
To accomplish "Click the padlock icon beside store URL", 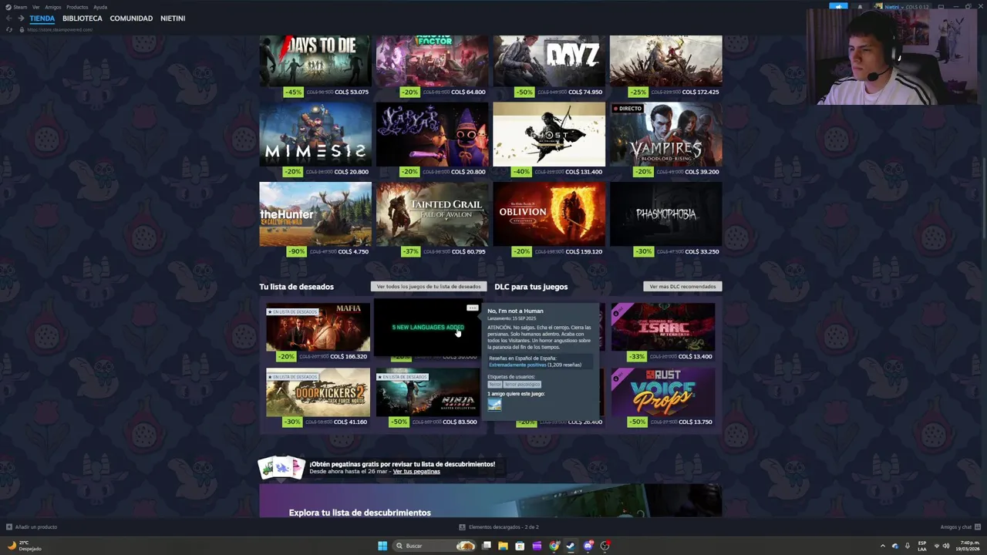I will (22, 29).
